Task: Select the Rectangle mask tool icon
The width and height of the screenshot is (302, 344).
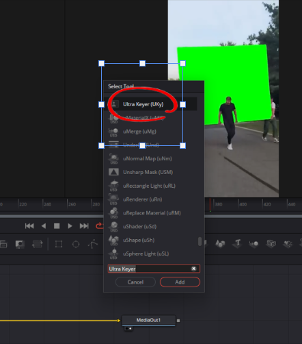Action: [59, 244]
